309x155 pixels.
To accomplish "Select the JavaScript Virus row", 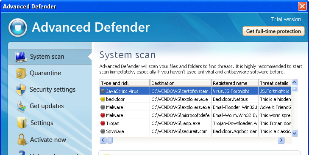I will click(x=195, y=91).
